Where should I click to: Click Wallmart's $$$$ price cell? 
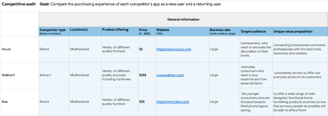click(x=147, y=75)
